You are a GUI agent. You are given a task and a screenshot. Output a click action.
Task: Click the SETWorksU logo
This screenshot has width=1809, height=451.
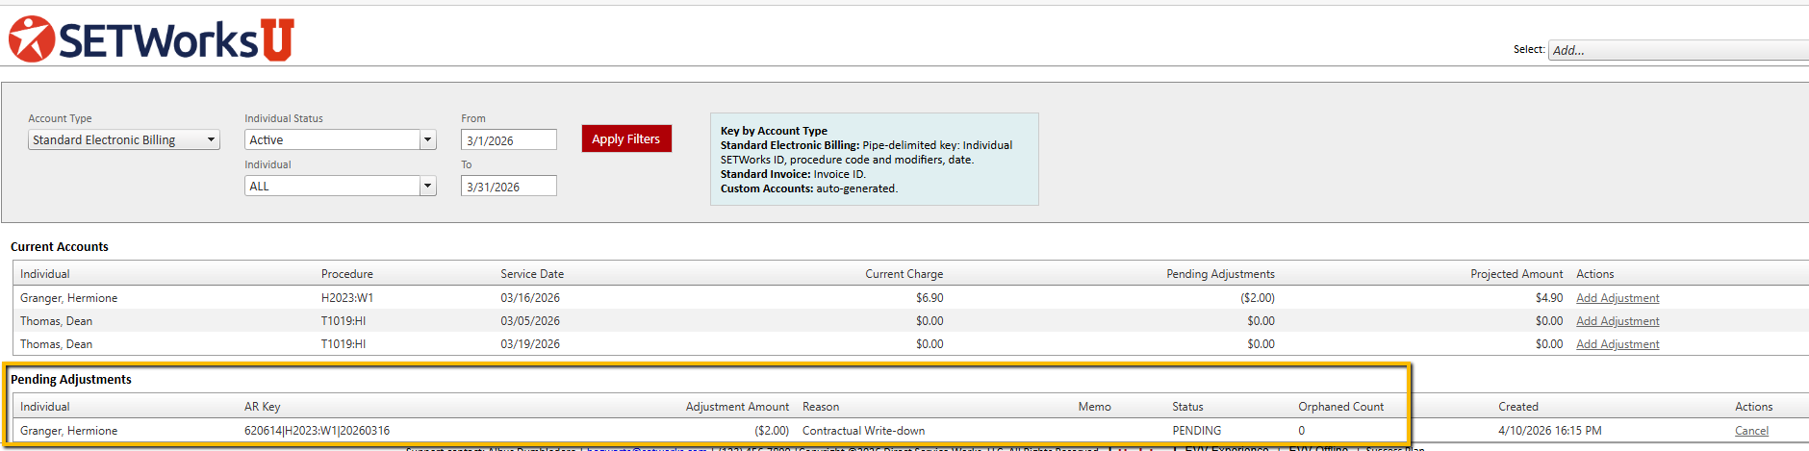pos(151,39)
